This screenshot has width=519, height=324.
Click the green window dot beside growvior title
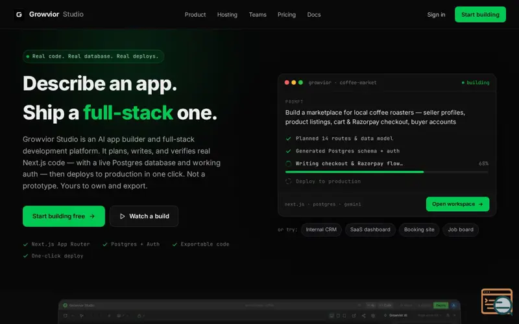(300, 82)
